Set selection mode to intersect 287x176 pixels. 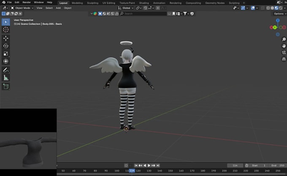(20, 14)
